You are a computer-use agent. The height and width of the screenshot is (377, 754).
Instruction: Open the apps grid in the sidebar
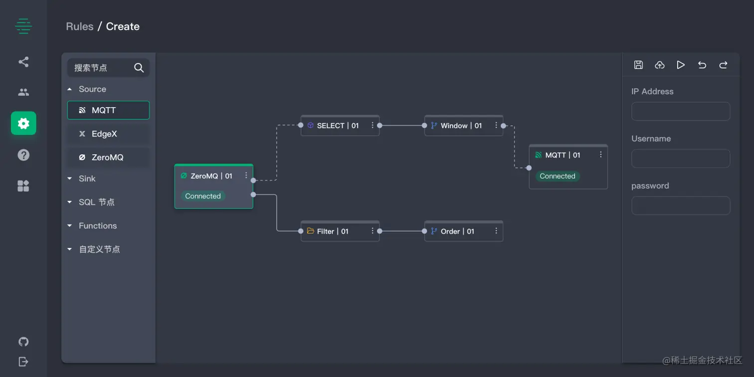[23, 186]
